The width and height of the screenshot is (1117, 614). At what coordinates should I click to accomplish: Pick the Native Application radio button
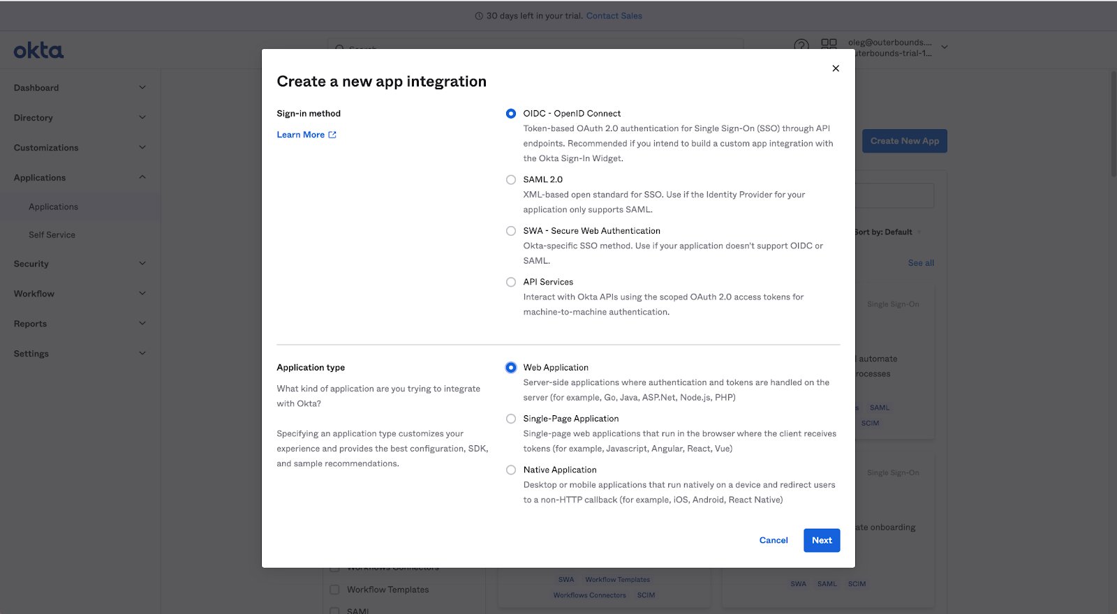[x=511, y=470]
